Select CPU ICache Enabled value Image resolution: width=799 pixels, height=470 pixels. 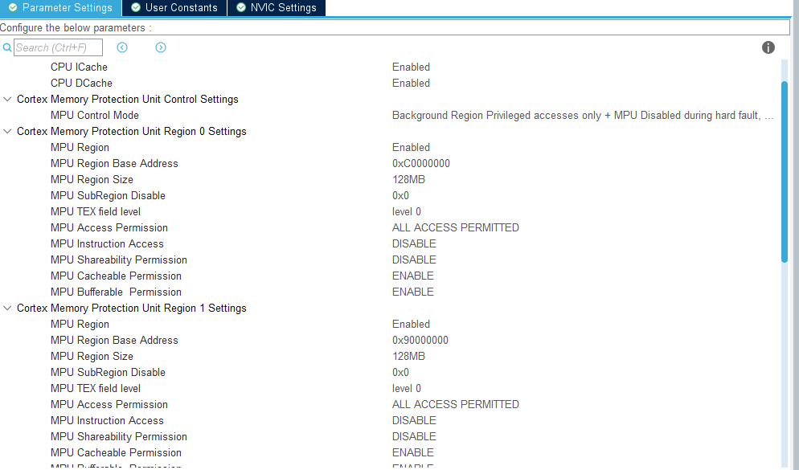click(x=411, y=67)
